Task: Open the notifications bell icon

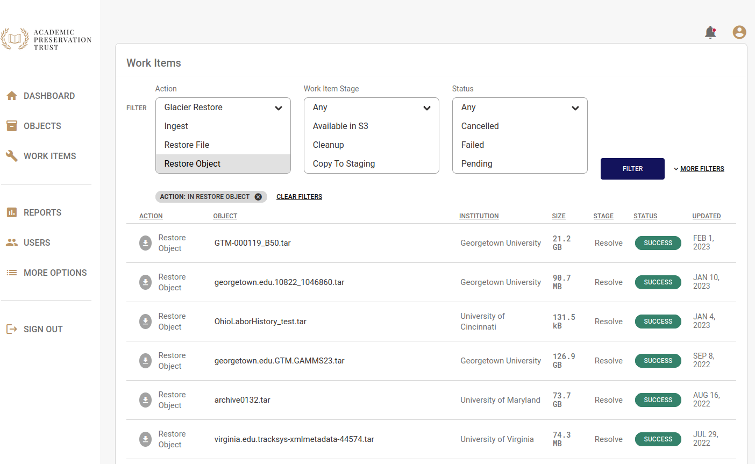Action: [x=710, y=32]
